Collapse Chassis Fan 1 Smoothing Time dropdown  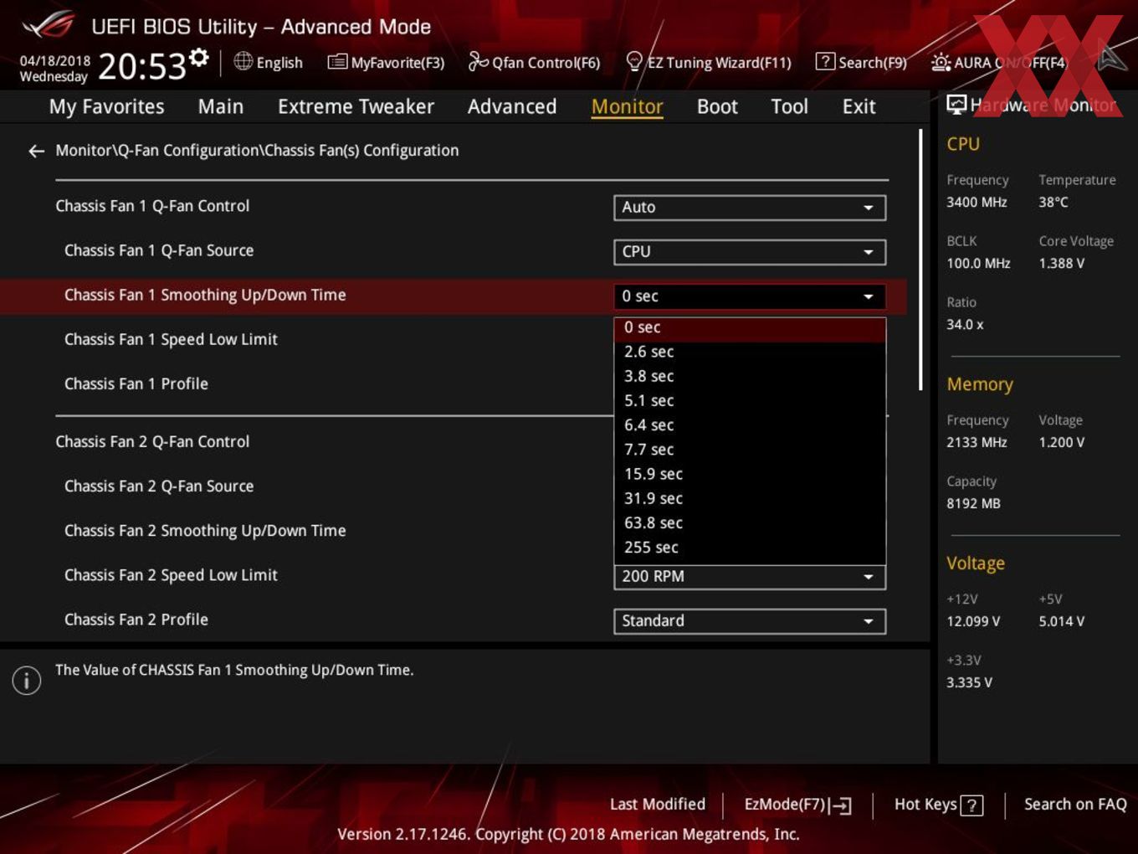click(x=750, y=296)
